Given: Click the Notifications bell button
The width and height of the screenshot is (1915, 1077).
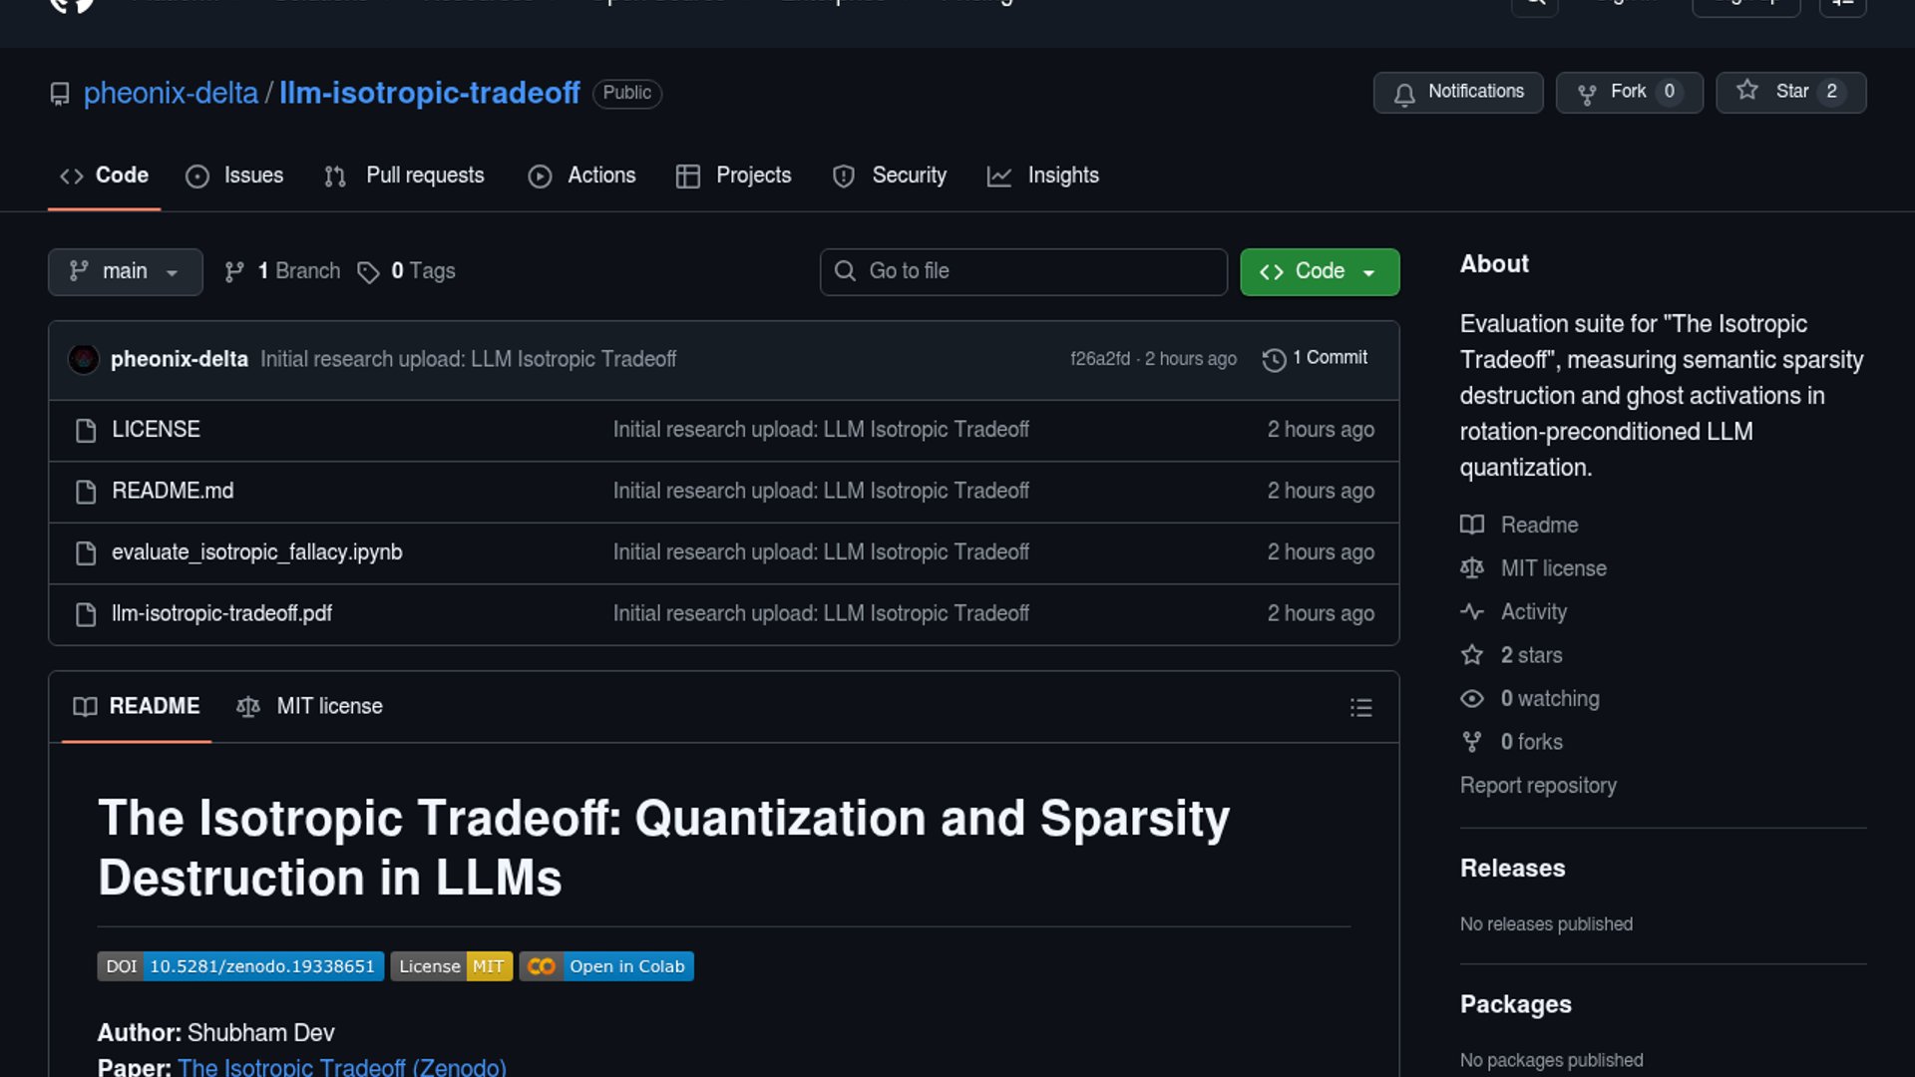Looking at the screenshot, I should pos(1457,92).
